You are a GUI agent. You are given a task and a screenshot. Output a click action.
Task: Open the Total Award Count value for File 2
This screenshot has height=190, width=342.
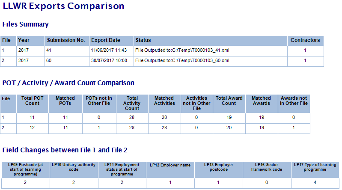click(x=229, y=128)
